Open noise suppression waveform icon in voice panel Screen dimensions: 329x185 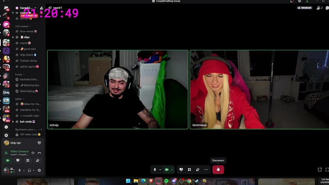pos(33,153)
